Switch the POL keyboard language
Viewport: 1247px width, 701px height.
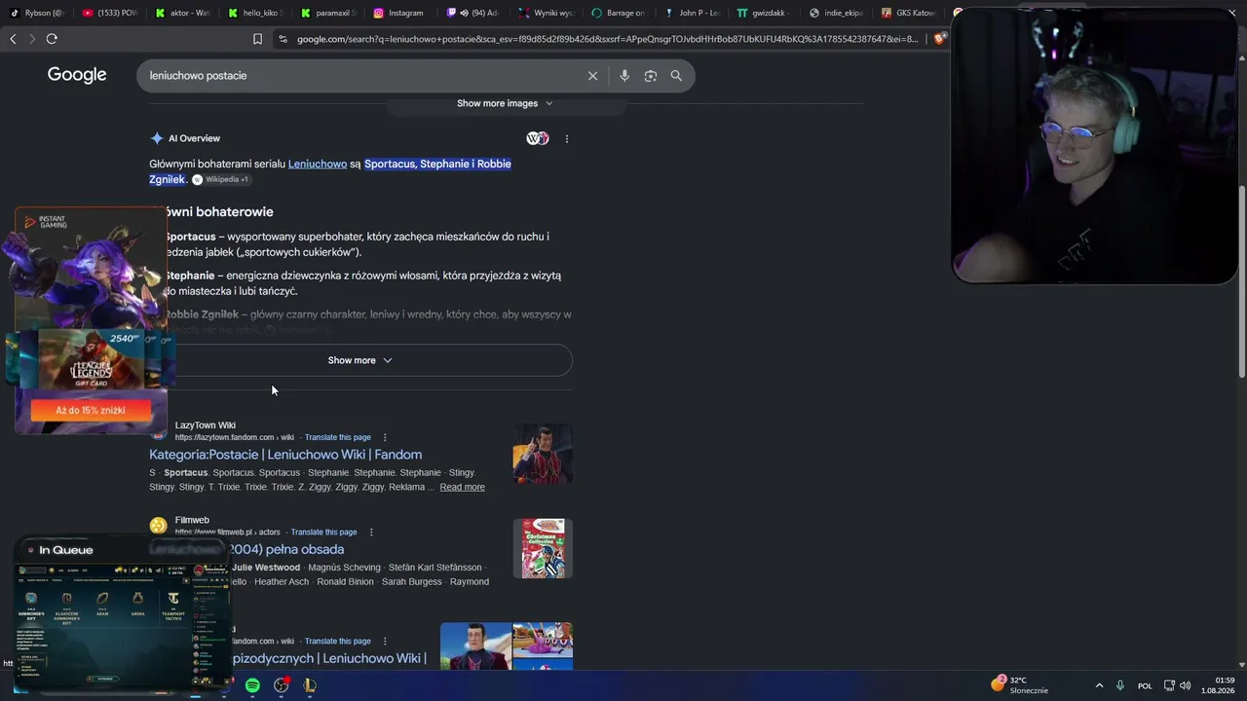pyautogui.click(x=1145, y=685)
